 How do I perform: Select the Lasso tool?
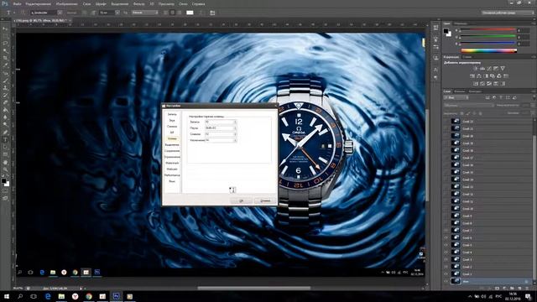point(5,44)
